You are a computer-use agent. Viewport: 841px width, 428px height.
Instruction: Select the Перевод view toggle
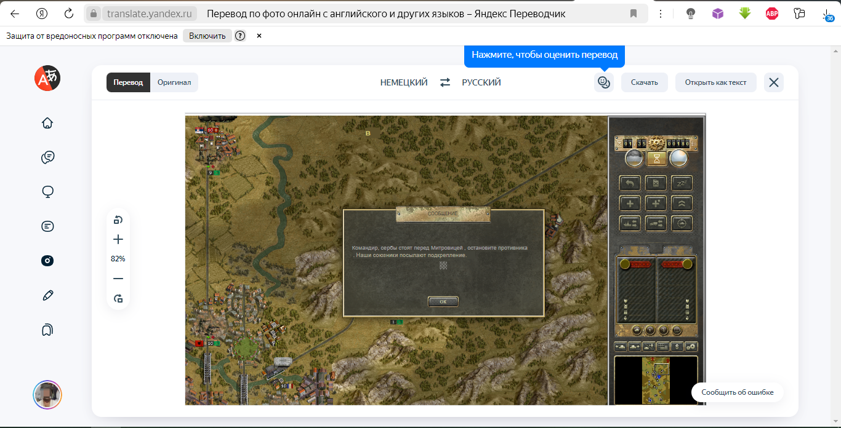point(128,82)
